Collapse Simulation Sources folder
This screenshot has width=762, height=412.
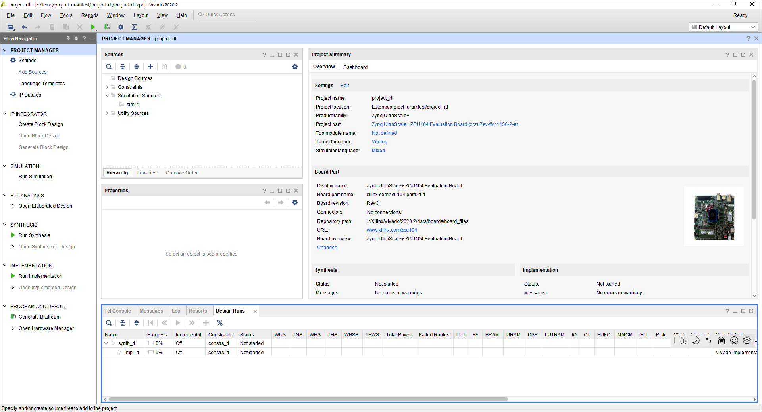click(107, 96)
